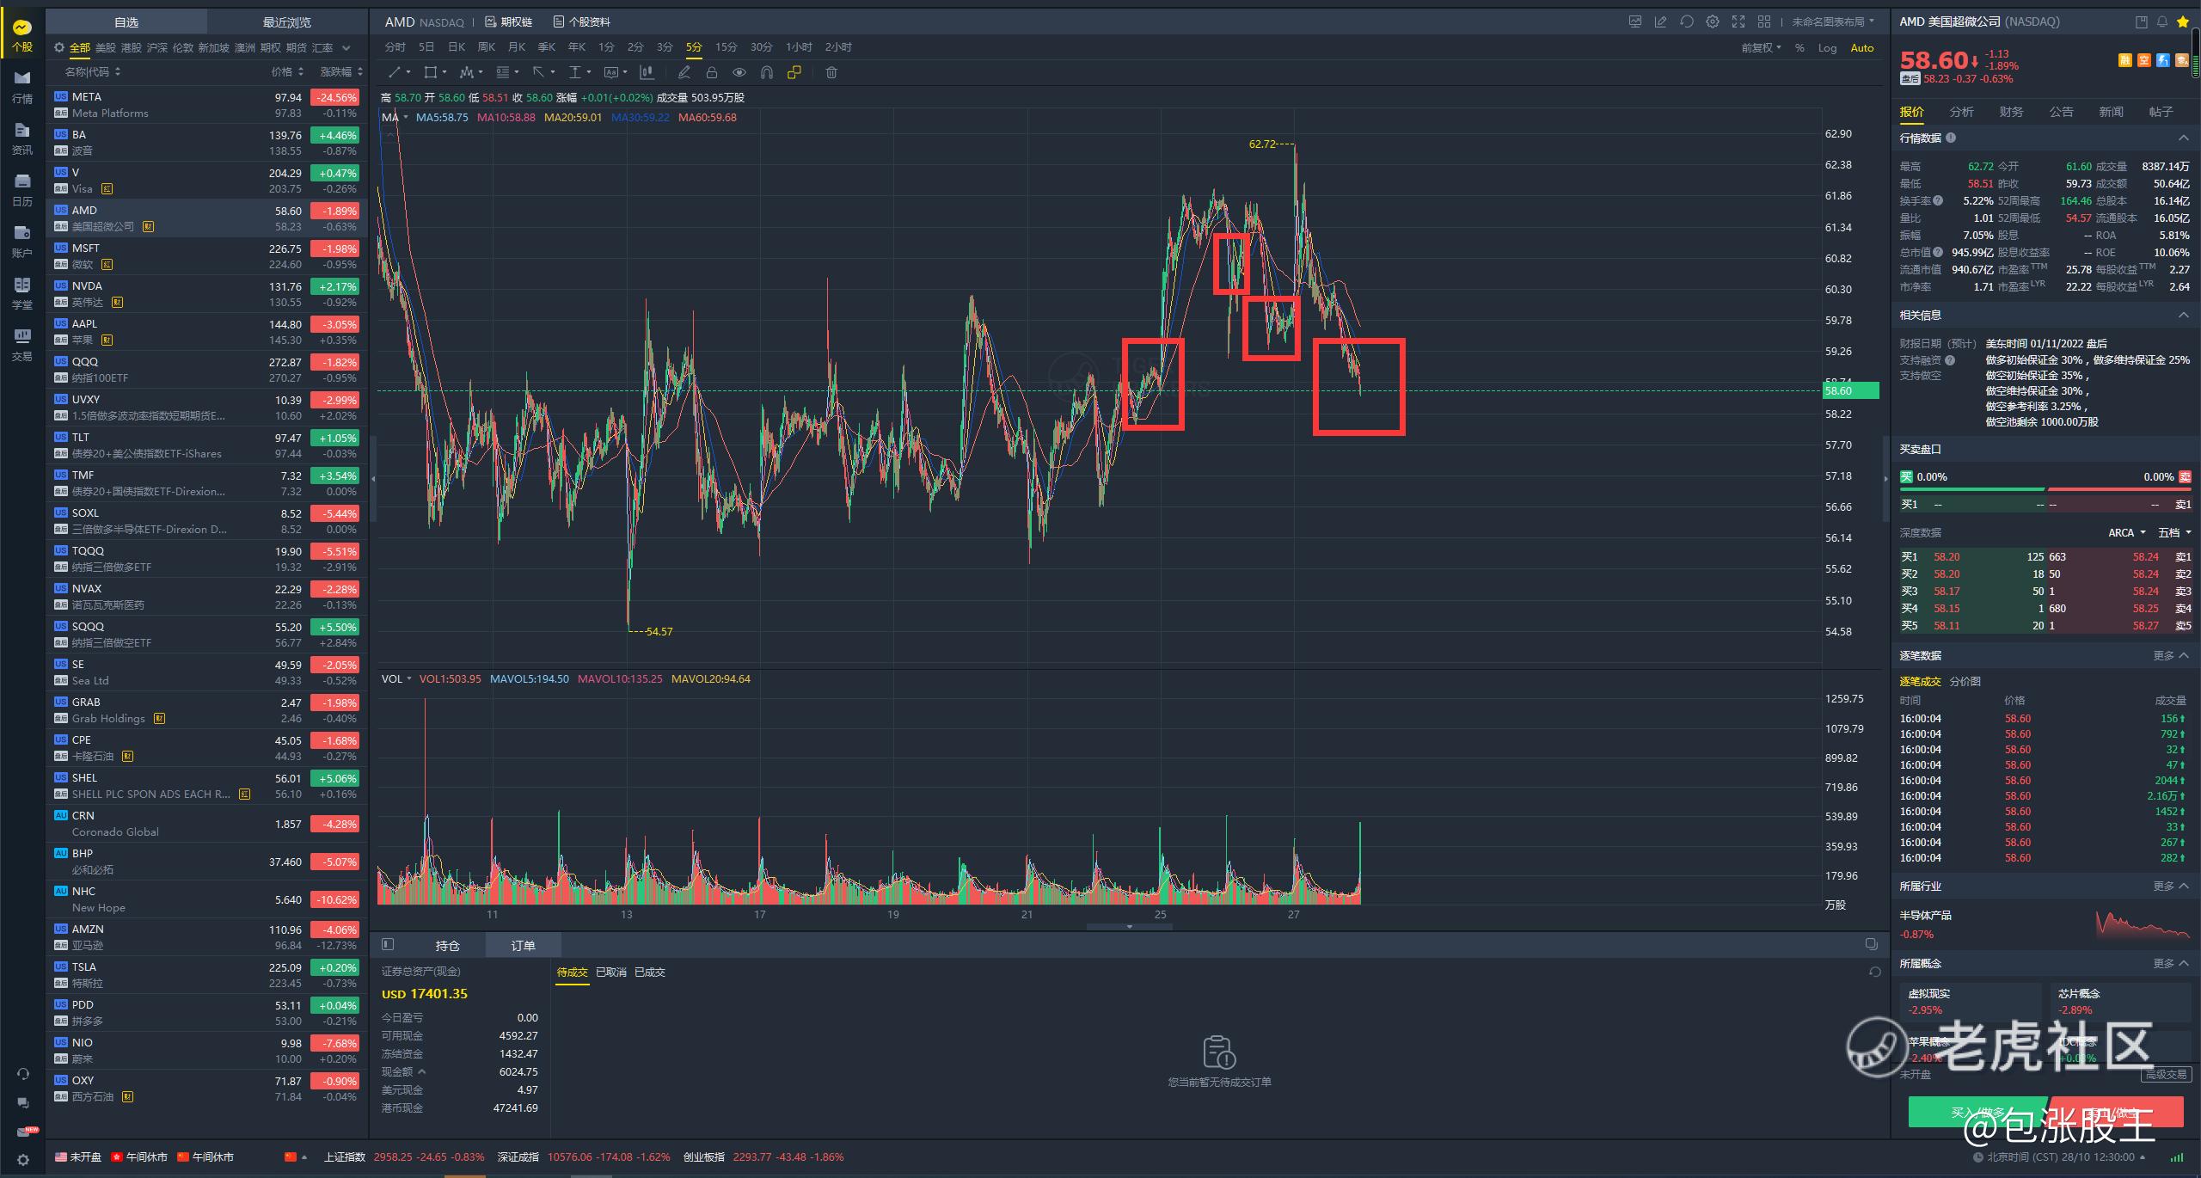
Task: Click the pop-out icon in orders panel
Action: coord(1871,944)
